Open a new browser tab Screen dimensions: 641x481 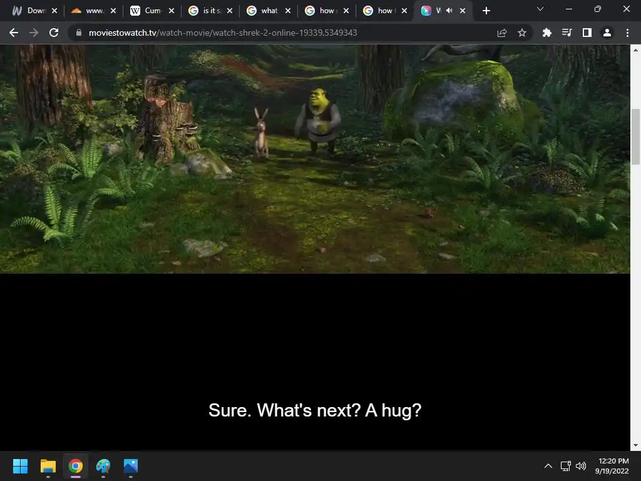486,11
